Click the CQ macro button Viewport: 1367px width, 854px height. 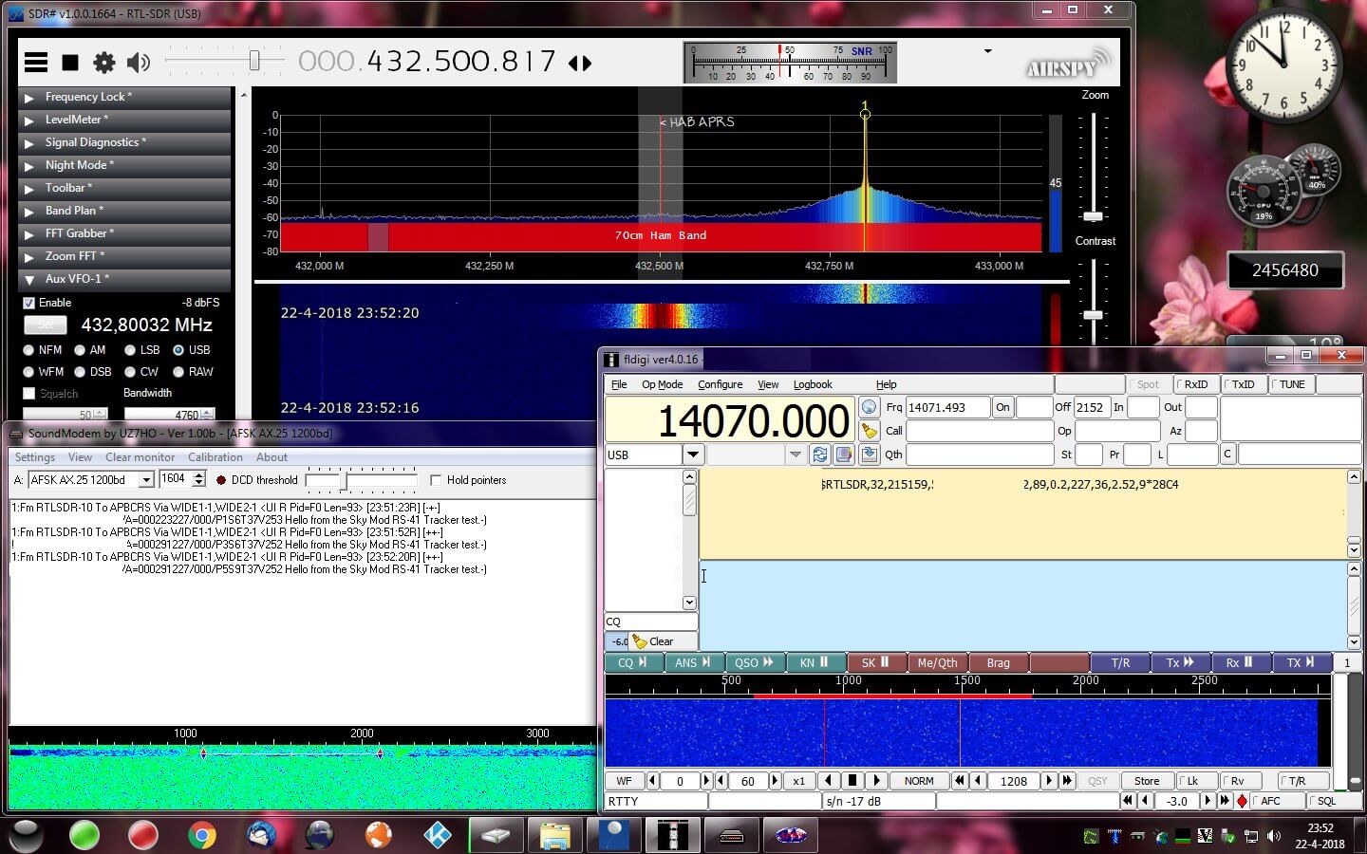click(632, 662)
